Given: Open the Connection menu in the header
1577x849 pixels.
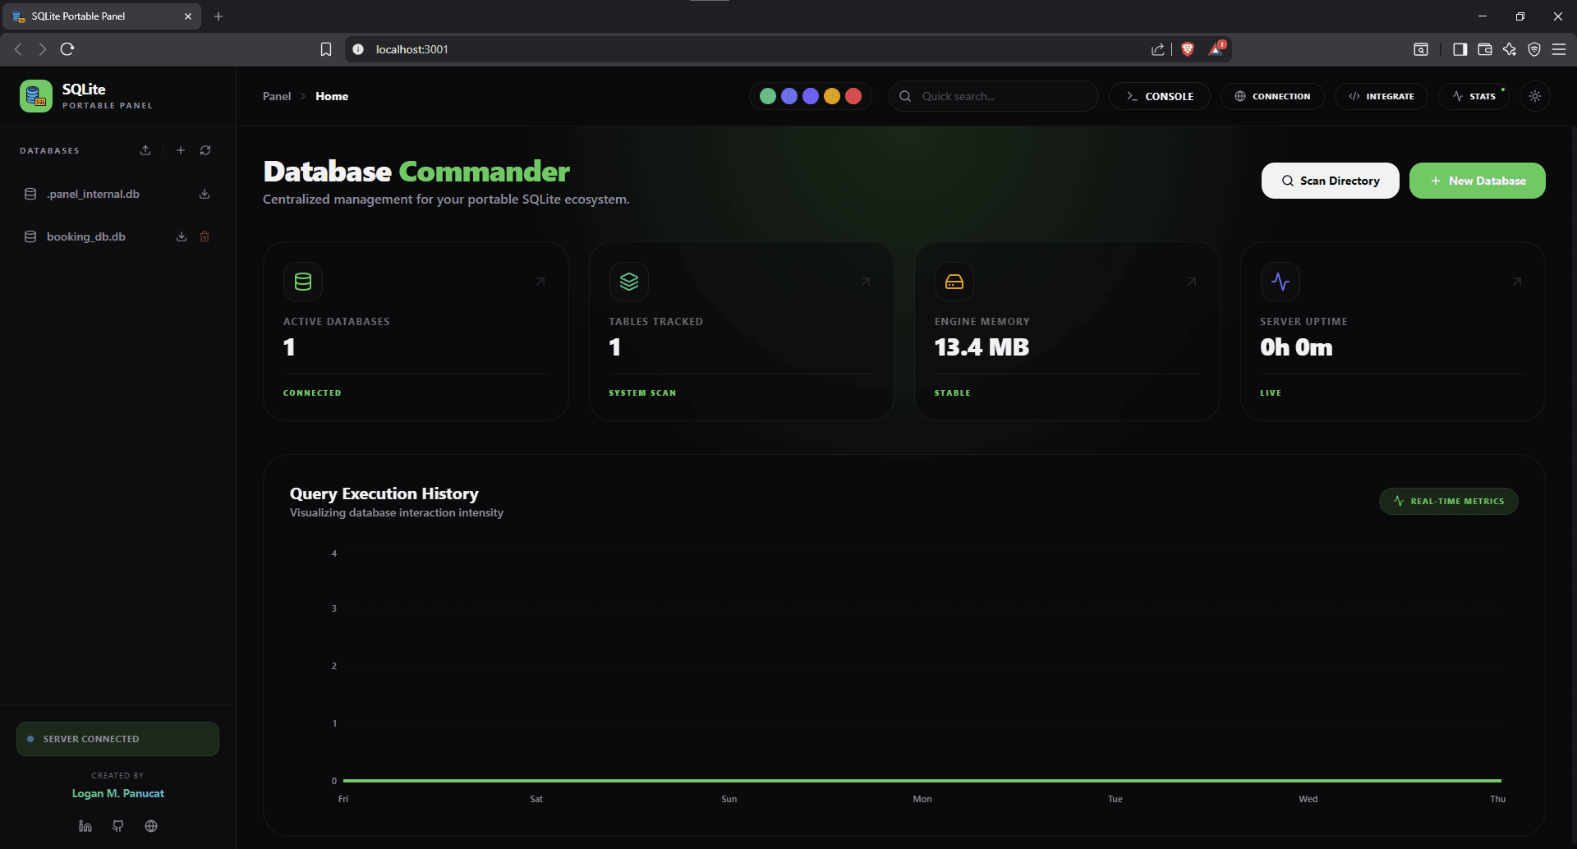Looking at the screenshot, I should (1272, 96).
